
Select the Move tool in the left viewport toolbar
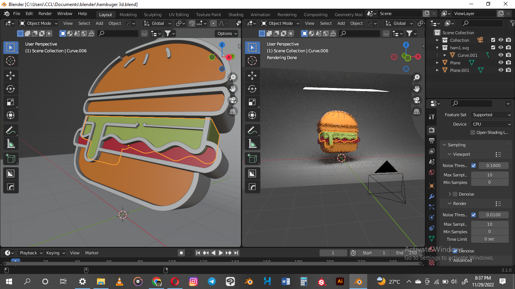click(11, 76)
